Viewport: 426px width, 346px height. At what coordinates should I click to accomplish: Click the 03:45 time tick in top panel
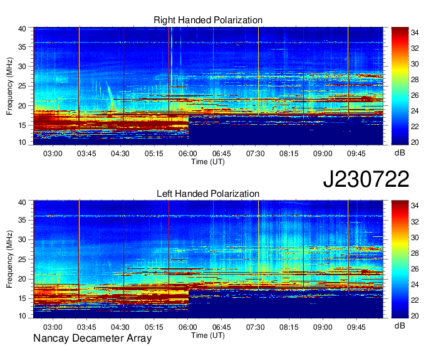[x=86, y=154]
